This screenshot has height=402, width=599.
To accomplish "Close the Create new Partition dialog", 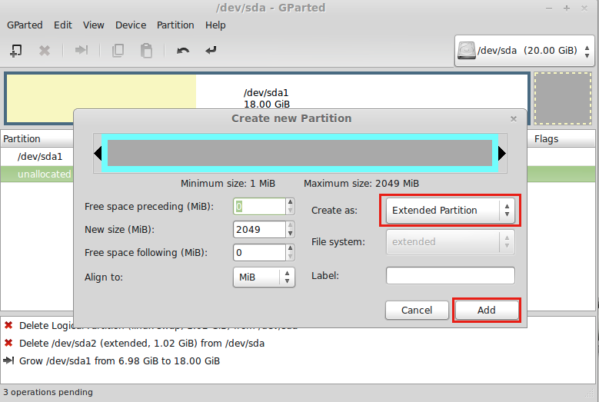I will click(514, 119).
